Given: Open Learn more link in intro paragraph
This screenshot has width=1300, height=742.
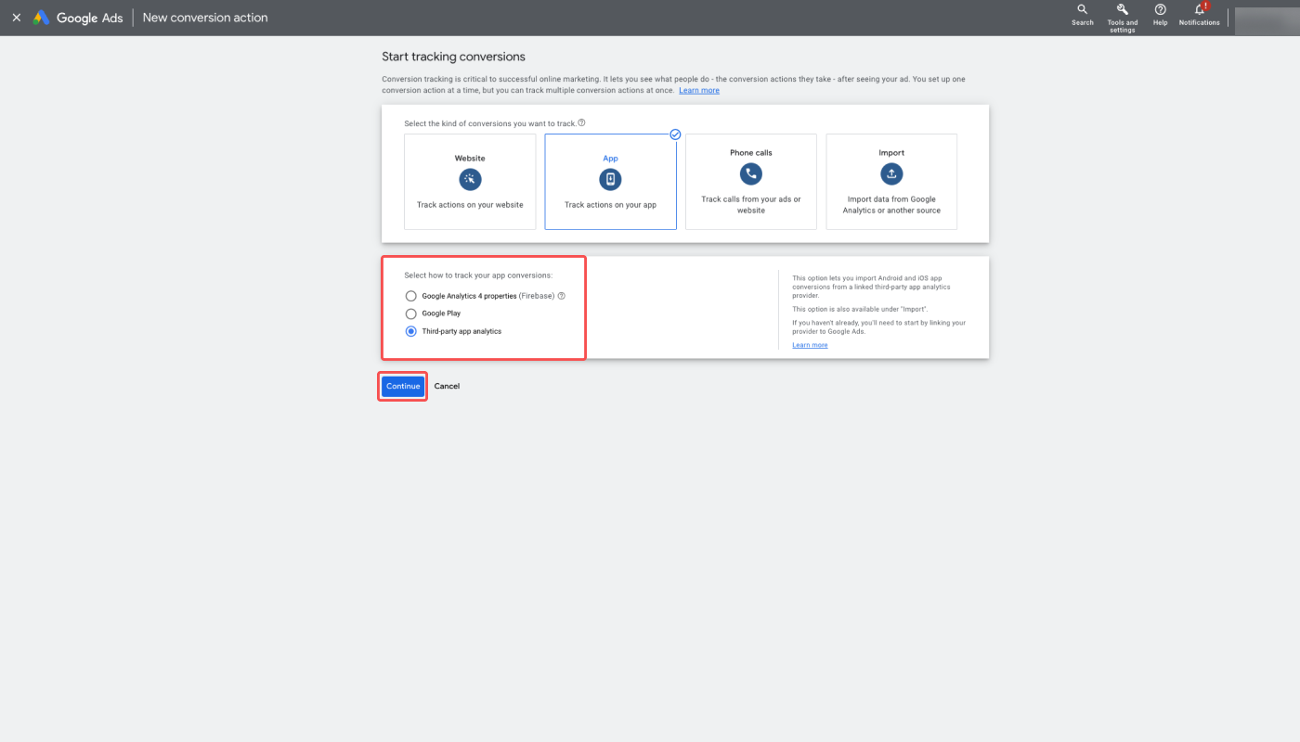Looking at the screenshot, I should [699, 91].
